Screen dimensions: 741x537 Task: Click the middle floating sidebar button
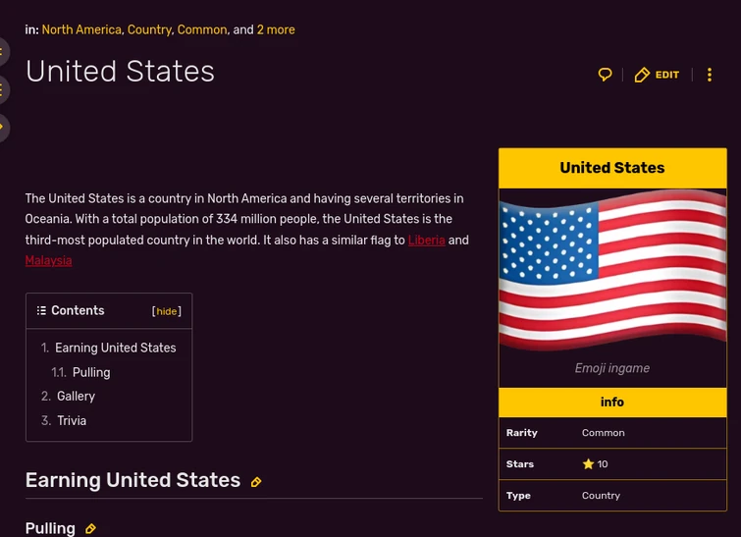pyautogui.click(x=3, y=90)
